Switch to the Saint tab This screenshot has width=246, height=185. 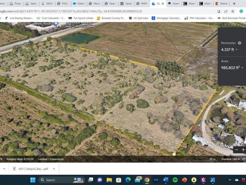[x=31, y=3]
